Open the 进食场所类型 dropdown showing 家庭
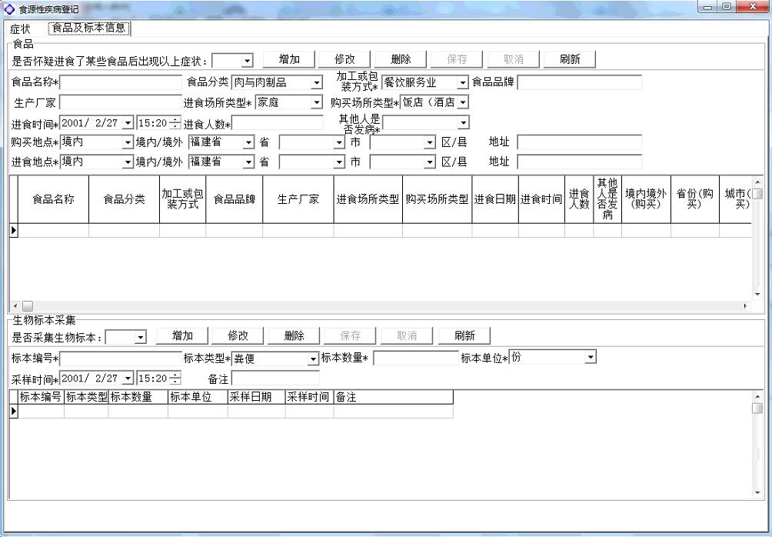The image size is (772, 537). (x=317, y=102)
